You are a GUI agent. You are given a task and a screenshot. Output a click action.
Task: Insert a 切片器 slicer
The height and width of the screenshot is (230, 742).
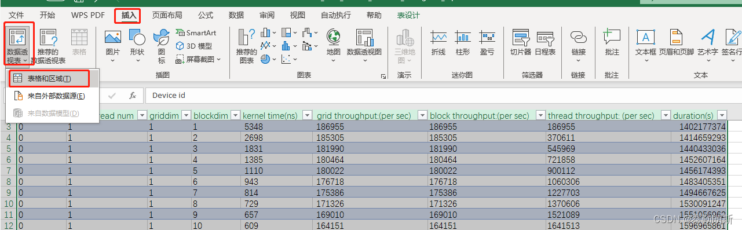[521, 42]
